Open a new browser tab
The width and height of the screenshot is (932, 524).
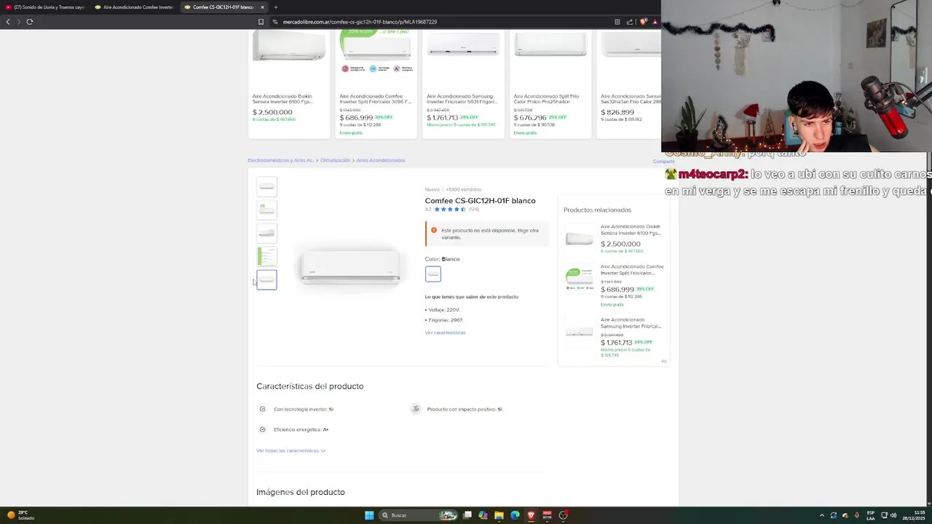point(275,7)
